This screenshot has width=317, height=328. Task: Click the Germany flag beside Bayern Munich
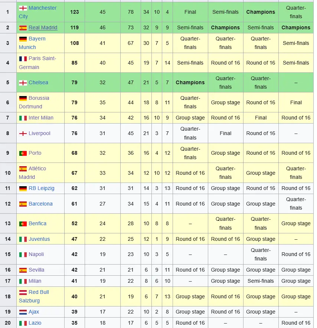coord(23,39)
